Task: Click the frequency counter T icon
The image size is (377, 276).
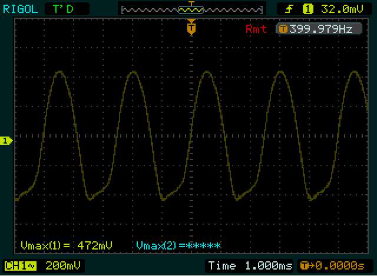Action: pos(283,29)
